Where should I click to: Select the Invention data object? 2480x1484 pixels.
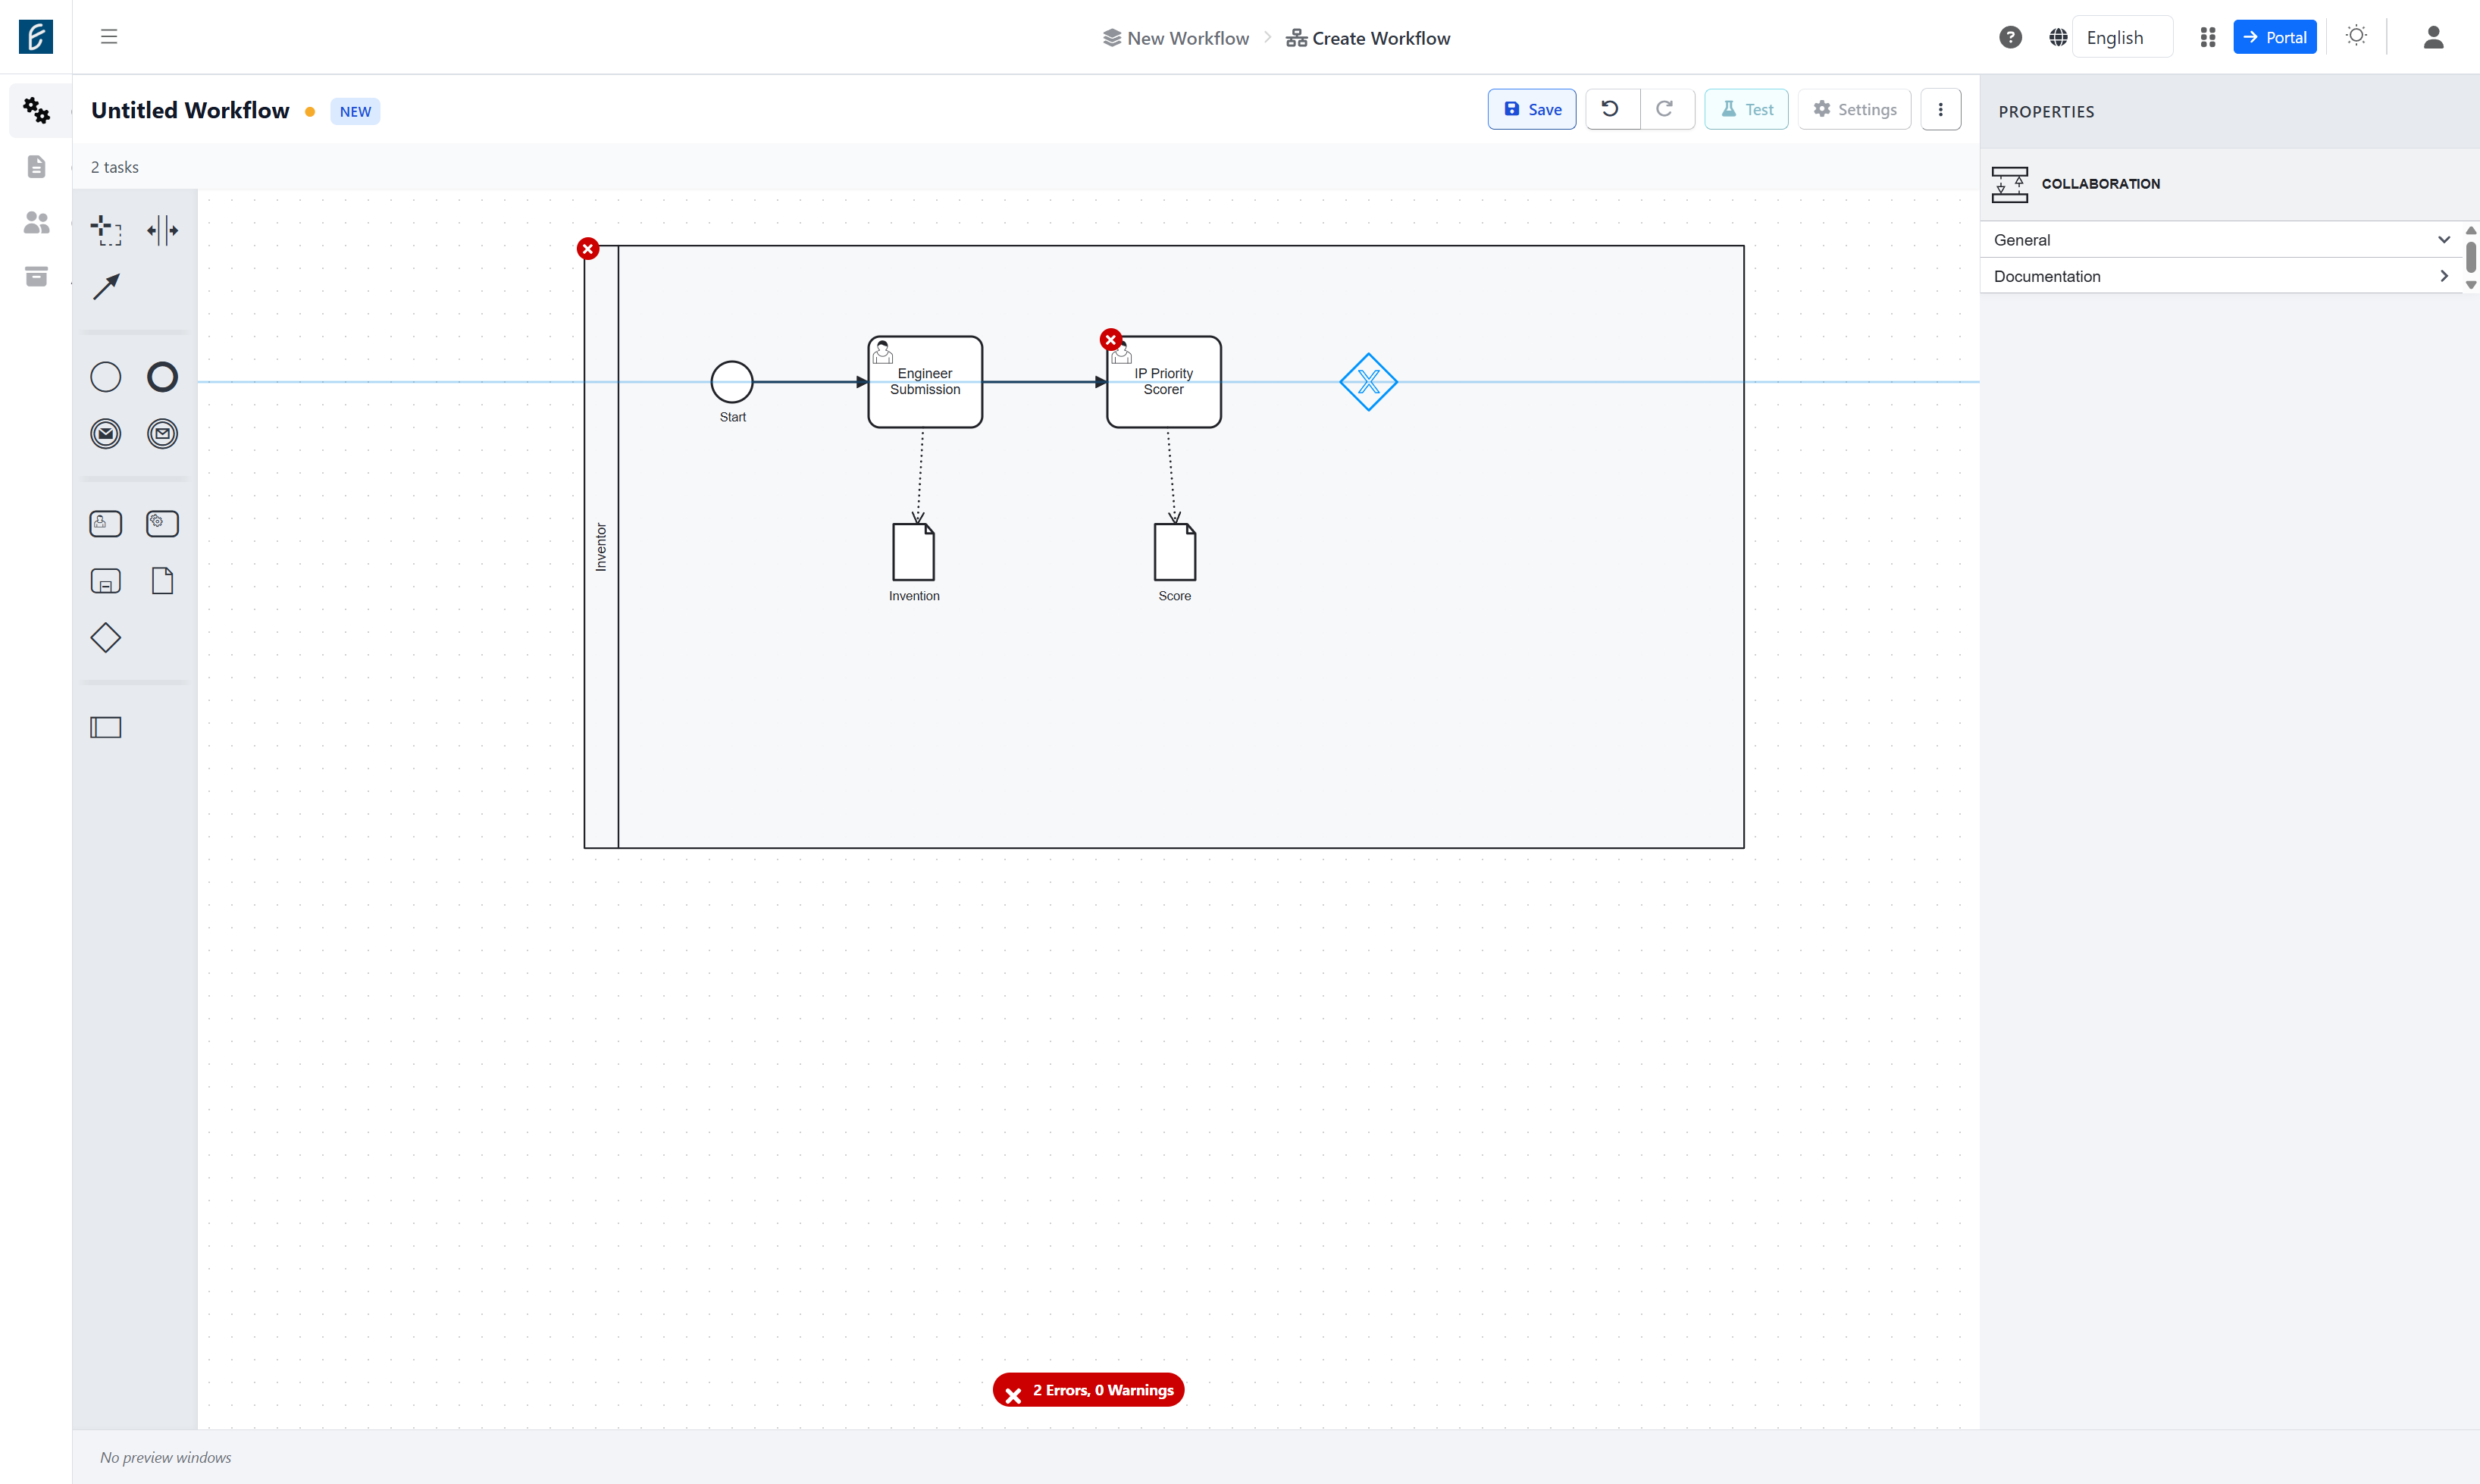(914, 552)
